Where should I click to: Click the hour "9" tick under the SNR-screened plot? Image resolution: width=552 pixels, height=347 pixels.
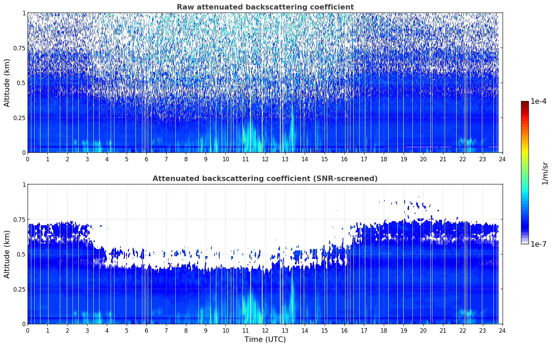point(206,330)
